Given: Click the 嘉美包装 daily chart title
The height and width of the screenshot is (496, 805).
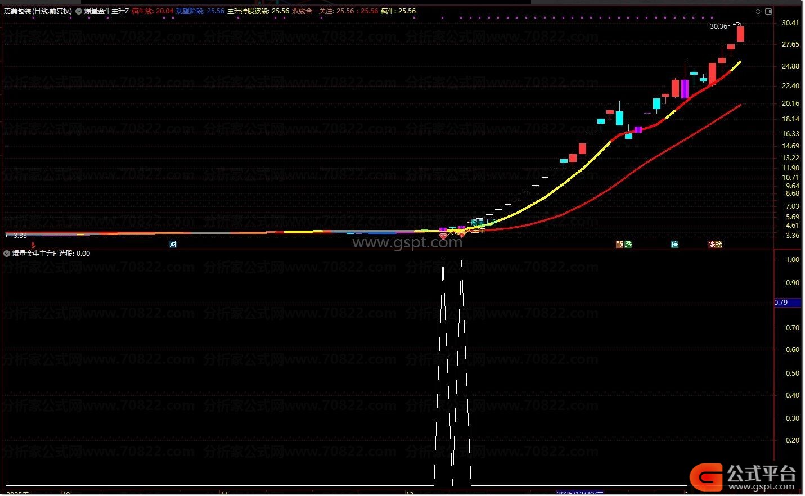Looking at the screenshot, I should (x=38, y=11).
